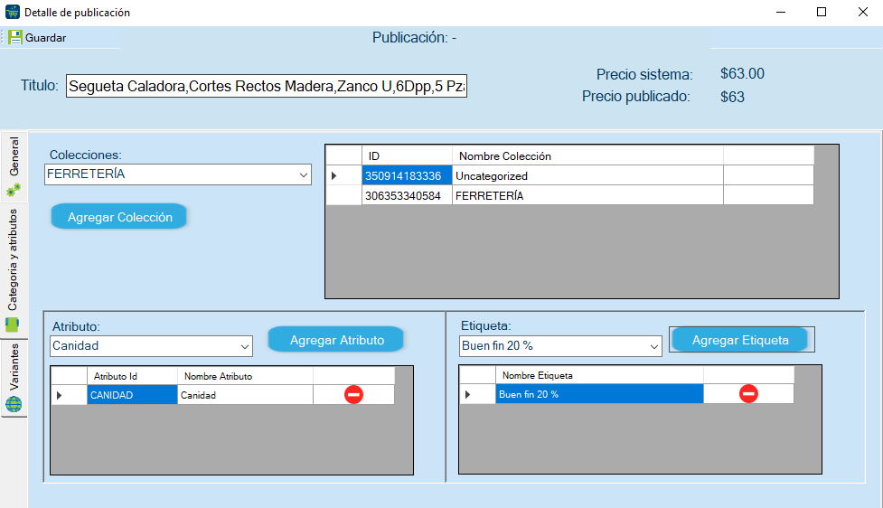This screenshot has width=883, height=508.
Task: Click the app icon in the title bar
Action: click(x=13, y=12)
